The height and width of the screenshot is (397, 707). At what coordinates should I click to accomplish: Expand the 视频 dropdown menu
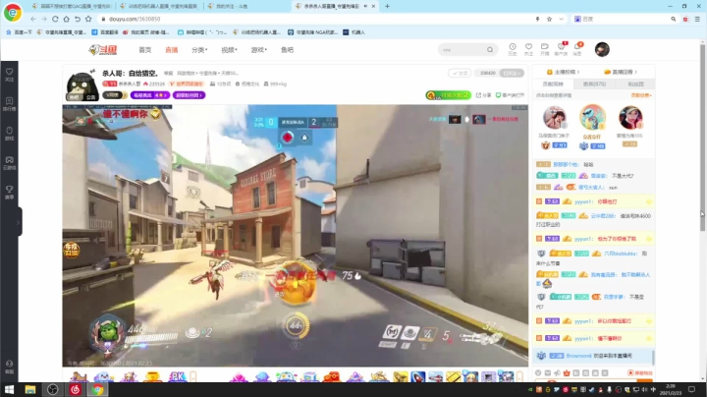point(229,49)
